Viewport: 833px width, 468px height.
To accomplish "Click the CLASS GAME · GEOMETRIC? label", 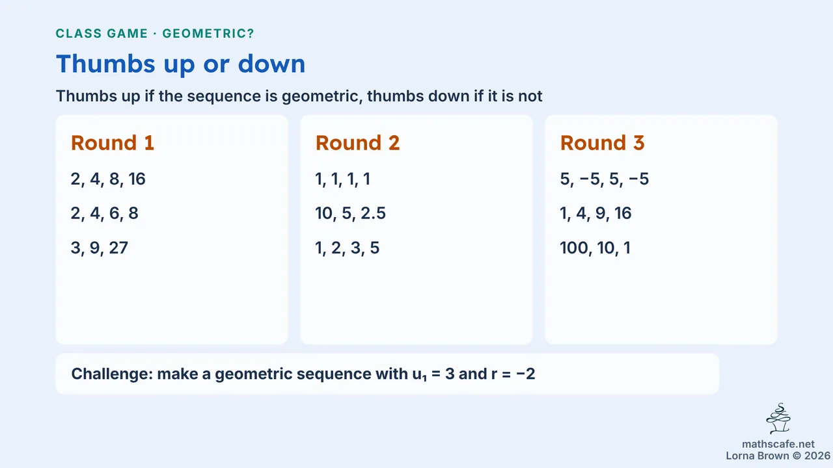I will tap(155, 34).
